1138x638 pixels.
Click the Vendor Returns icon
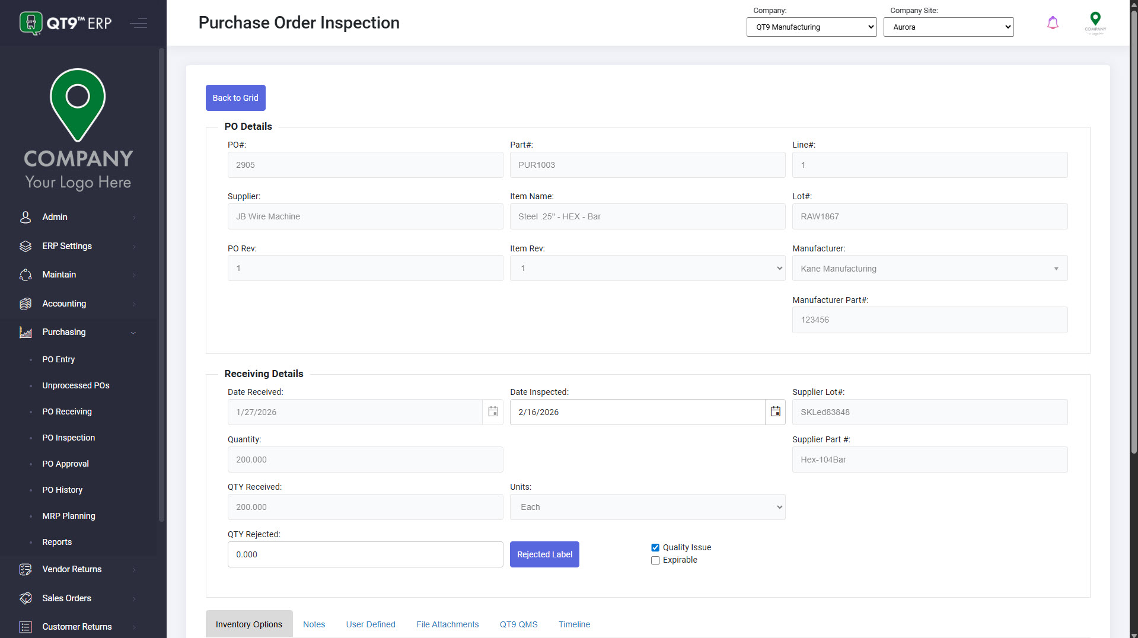pos(25,569)
